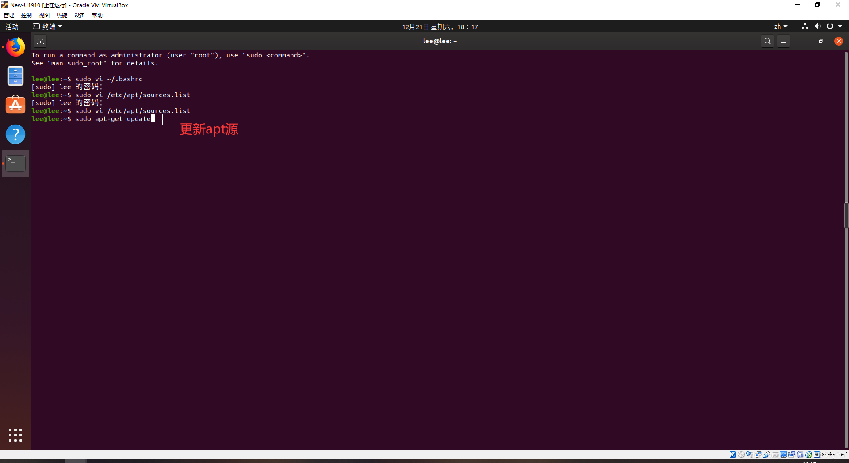Click the terminal vertical scrollbar
Screen dimensions: 849x463
click(x=846, y=250)
